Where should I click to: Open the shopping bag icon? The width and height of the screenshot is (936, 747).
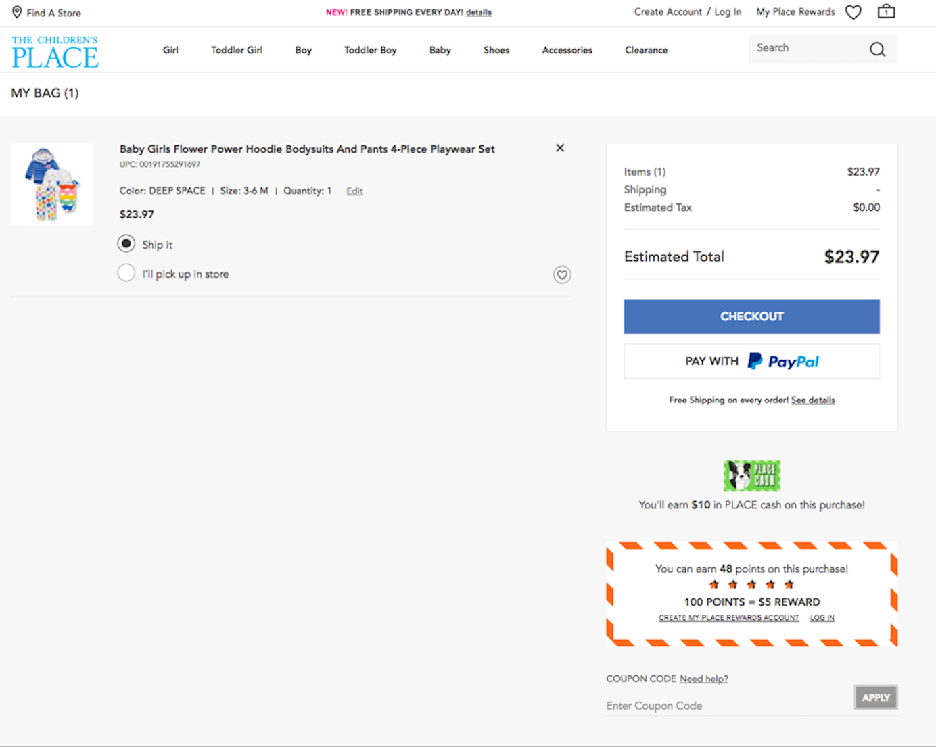click(x=885, y=11)
